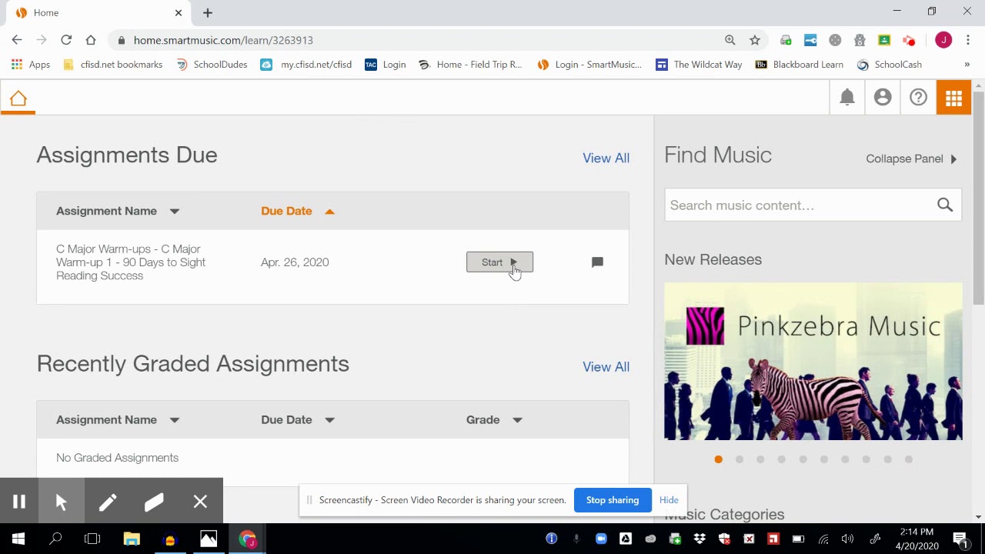Open the Blackboard Learn bookmark

point(800,65)
